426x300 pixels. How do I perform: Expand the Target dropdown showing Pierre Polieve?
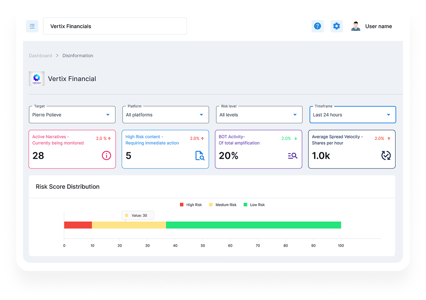click(x=72, y=115)
